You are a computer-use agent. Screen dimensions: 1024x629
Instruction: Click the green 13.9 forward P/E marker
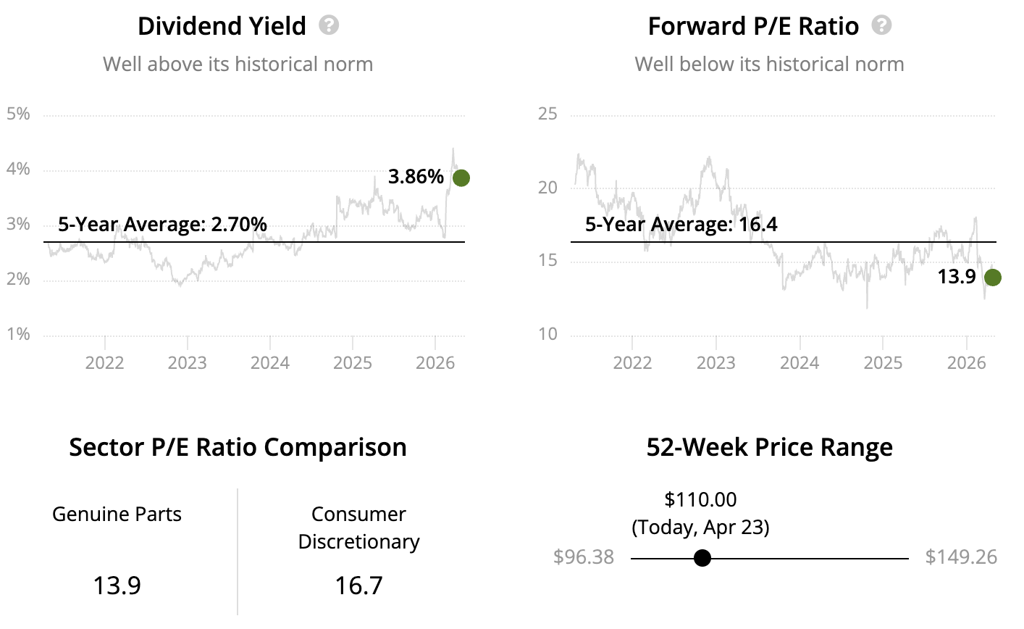coord(992,277)
